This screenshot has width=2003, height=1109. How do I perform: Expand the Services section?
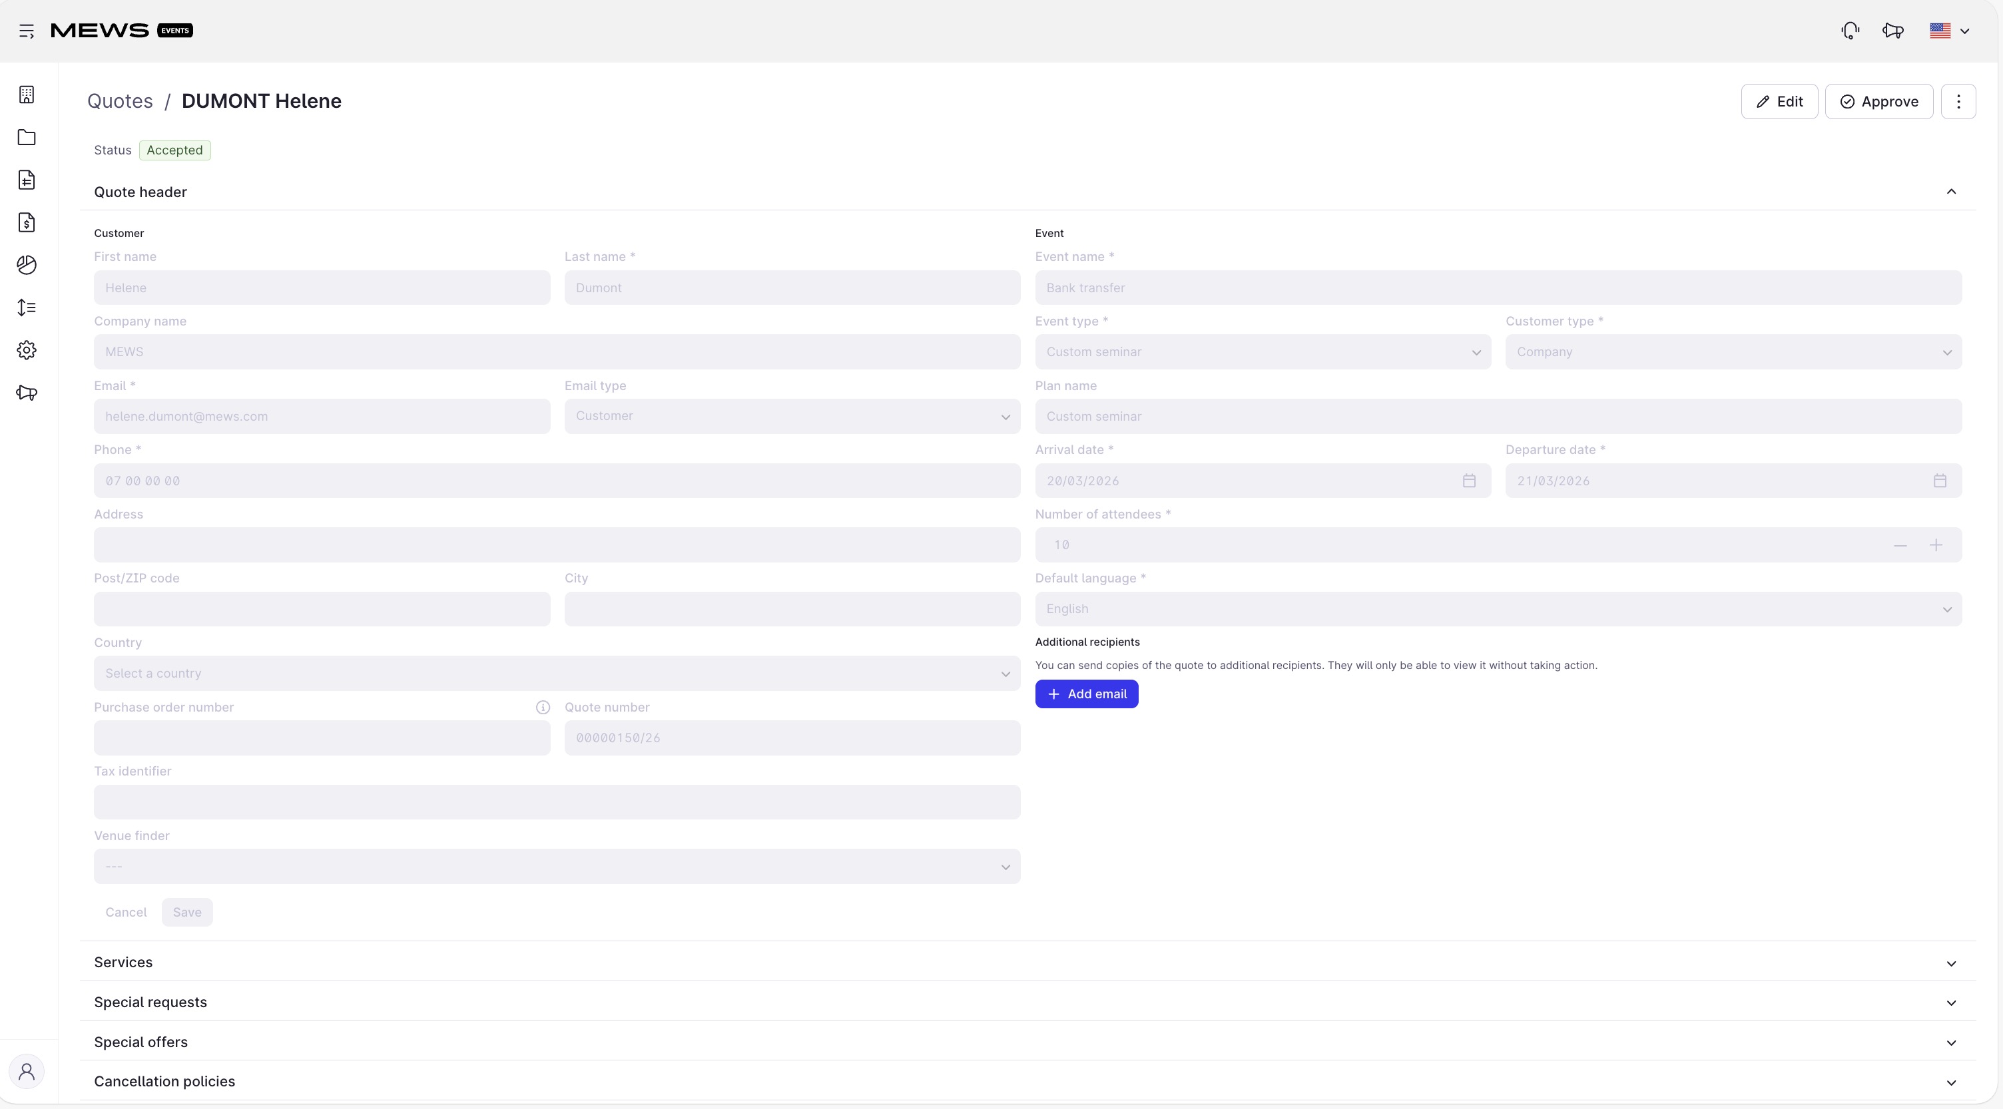click(x=1027, y=962)
